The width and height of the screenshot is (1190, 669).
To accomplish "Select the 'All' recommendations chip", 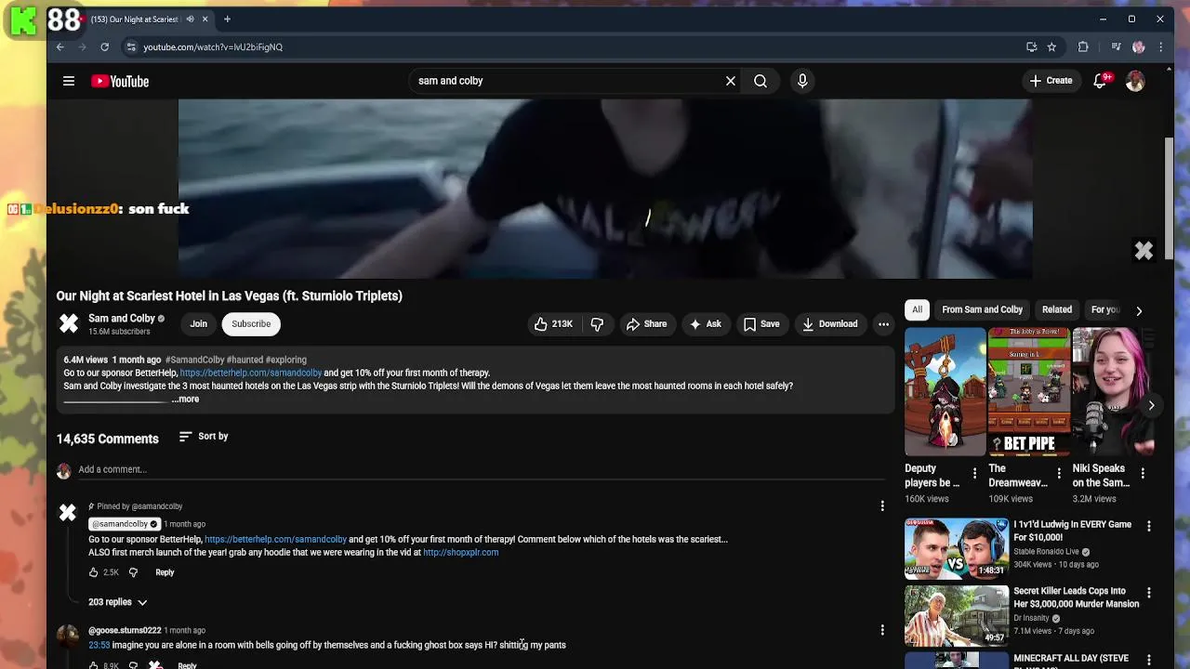I will [917, 309].
